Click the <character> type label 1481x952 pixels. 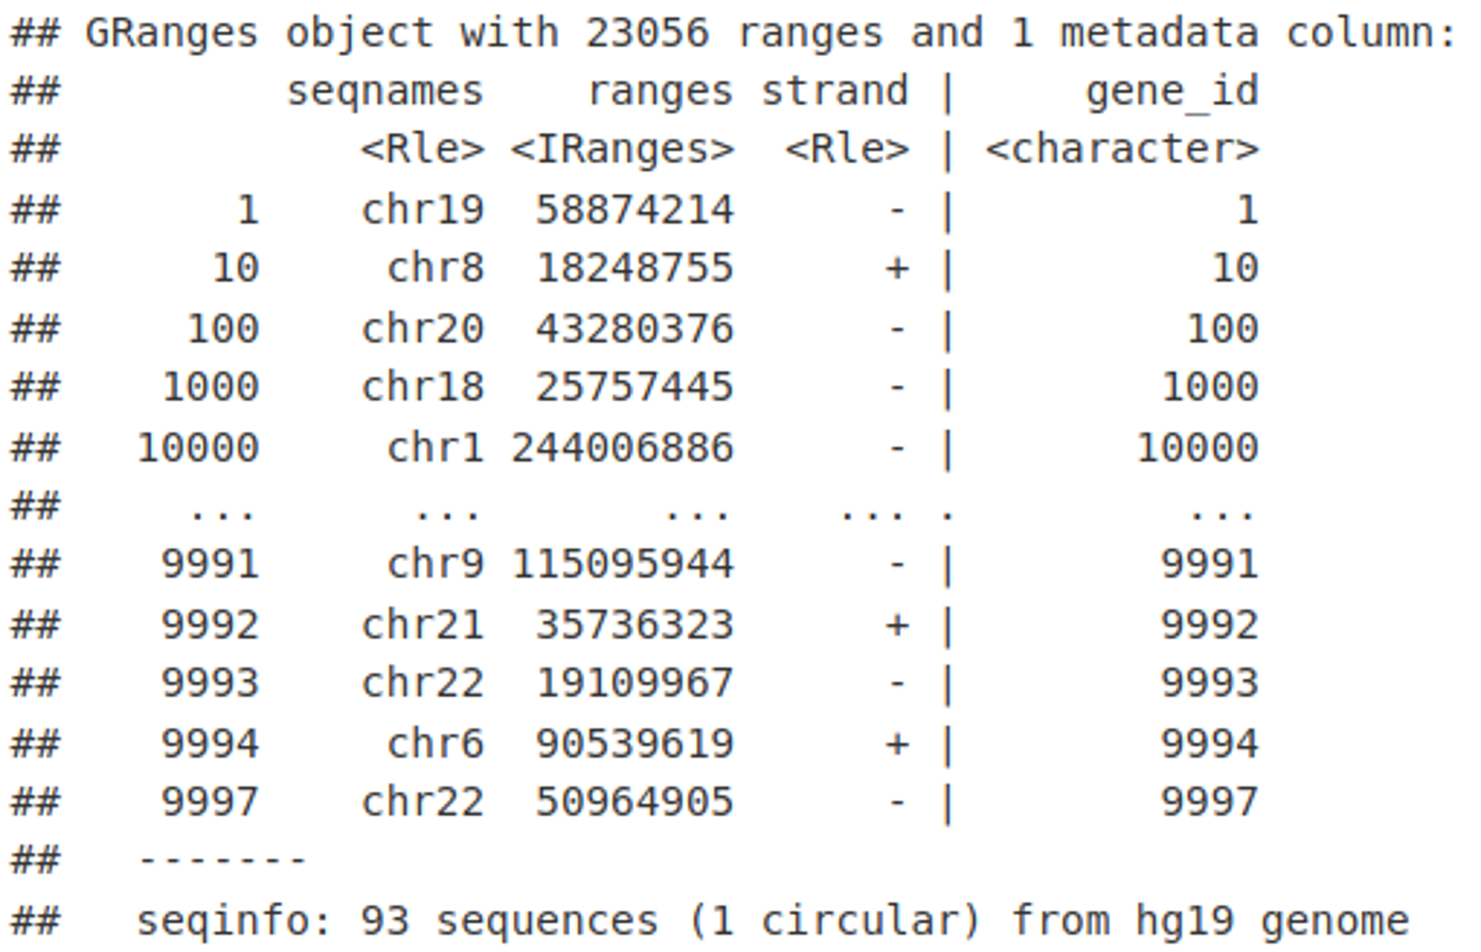coord(1122,149)
